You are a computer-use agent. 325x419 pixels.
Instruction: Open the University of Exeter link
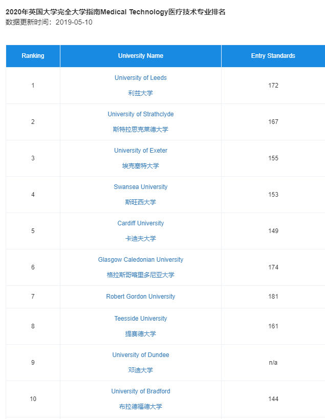[140, 151]
